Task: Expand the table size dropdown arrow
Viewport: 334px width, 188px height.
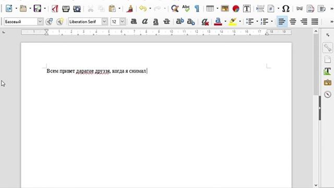Action: point(217,8)
